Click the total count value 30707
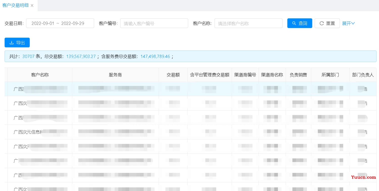 click(x=28, y=56)
